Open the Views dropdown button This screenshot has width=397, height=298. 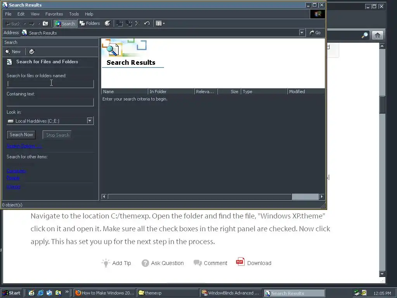pyautogui.click(x=160, y=24)
